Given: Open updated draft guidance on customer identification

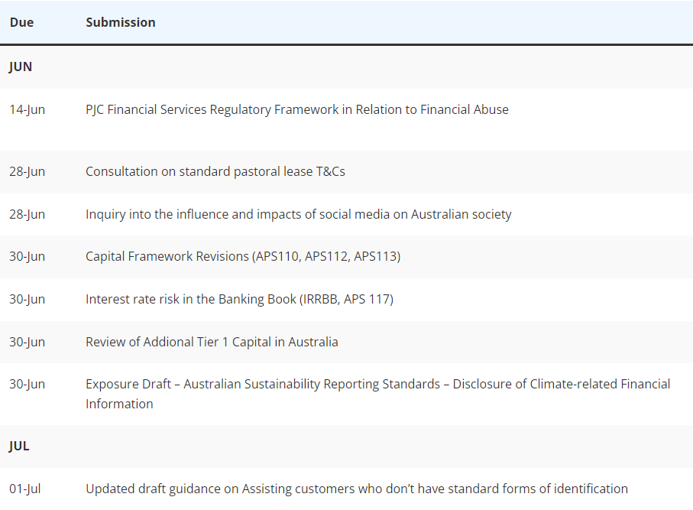Looking at the screenshot, I should (357, 489).
